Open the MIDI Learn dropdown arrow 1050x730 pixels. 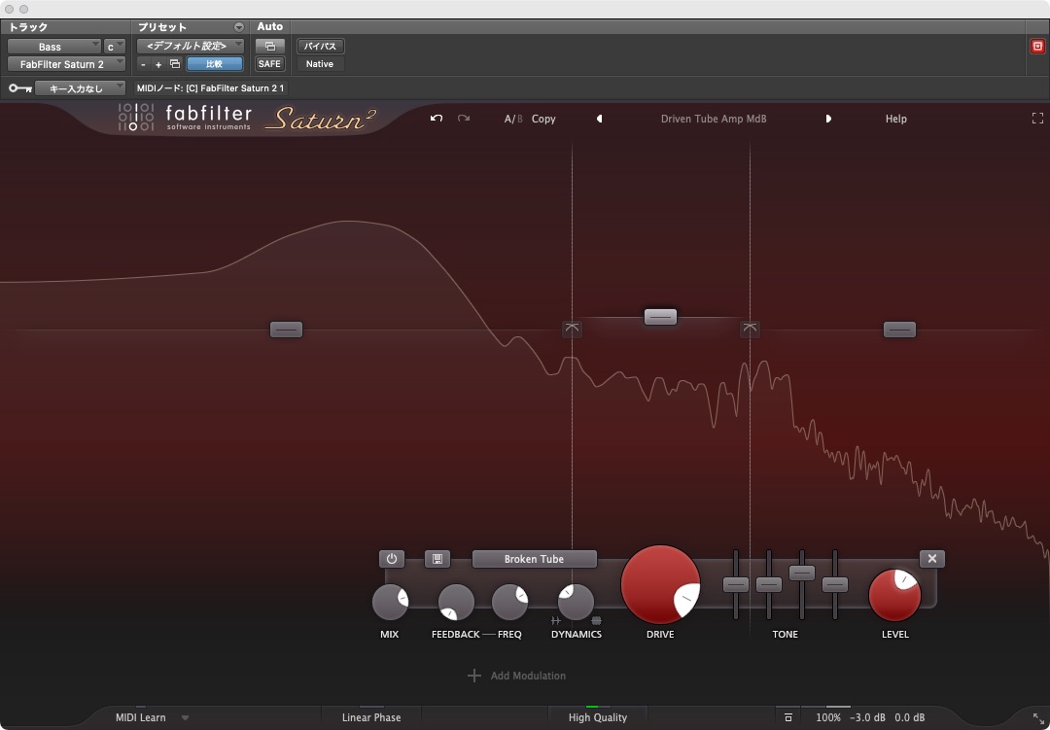[185, 718]
